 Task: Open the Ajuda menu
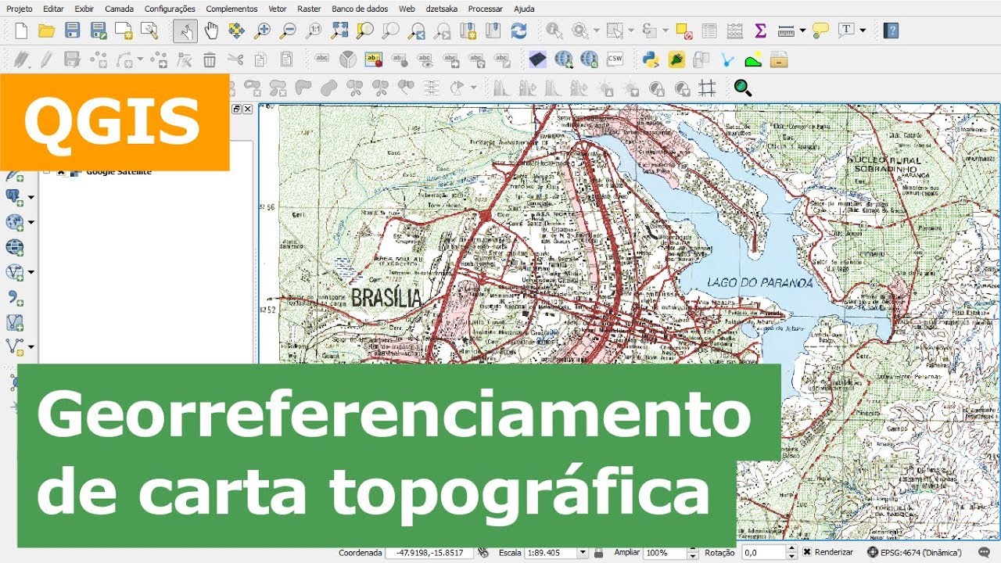(x=524, y=9)
